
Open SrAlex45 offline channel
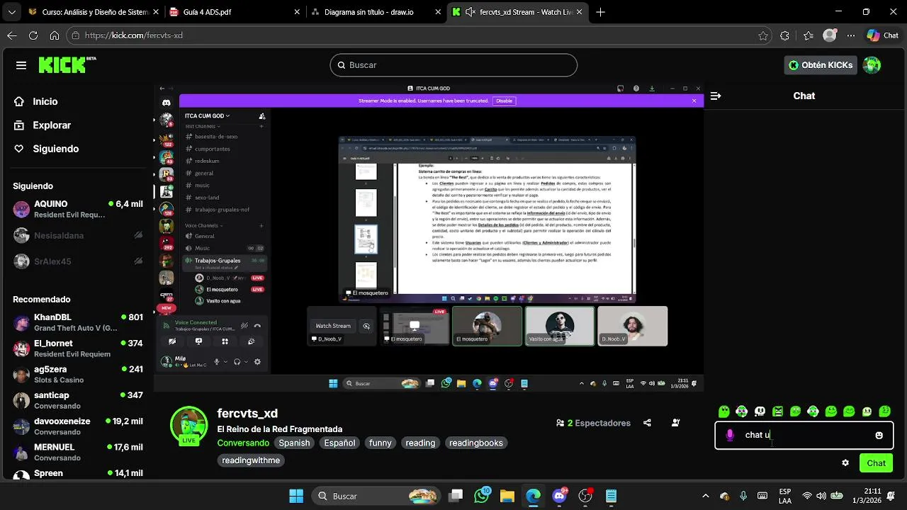78,261
